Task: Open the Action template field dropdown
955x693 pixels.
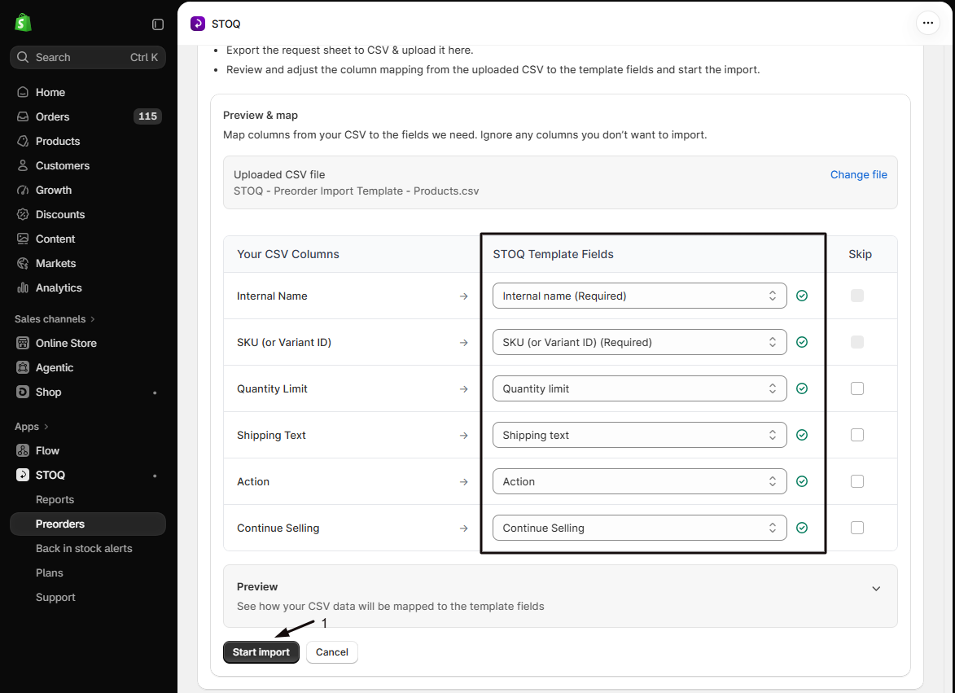Action: (x=639, y=481)
